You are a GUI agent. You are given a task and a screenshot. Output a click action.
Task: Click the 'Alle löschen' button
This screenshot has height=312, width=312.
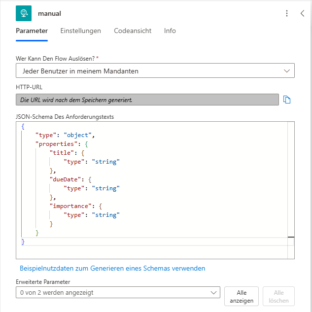278,296
